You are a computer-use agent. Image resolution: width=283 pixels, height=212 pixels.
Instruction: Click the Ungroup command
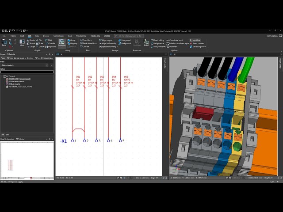[73, 43]
